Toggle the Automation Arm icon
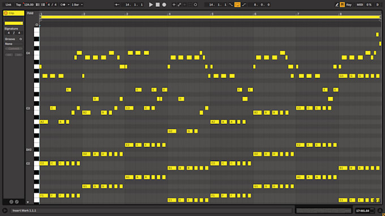385x216 pixels. 179,5
